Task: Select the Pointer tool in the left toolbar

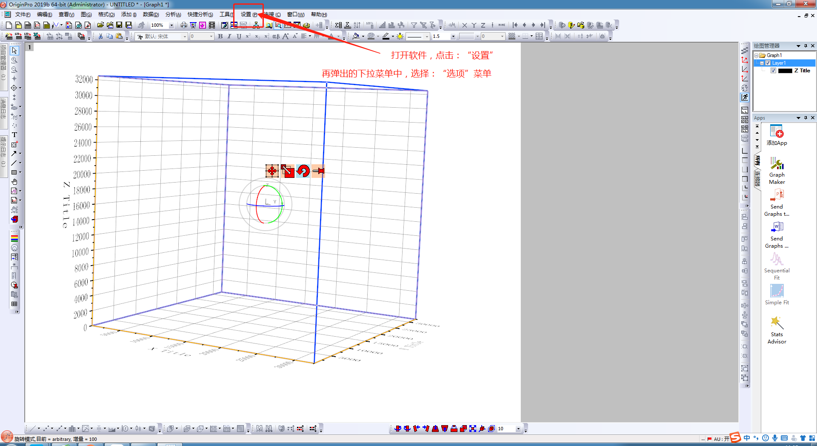Action: [x=14, y=51]
